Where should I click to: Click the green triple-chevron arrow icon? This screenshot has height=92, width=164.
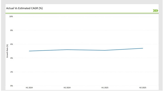pos(155,11)
